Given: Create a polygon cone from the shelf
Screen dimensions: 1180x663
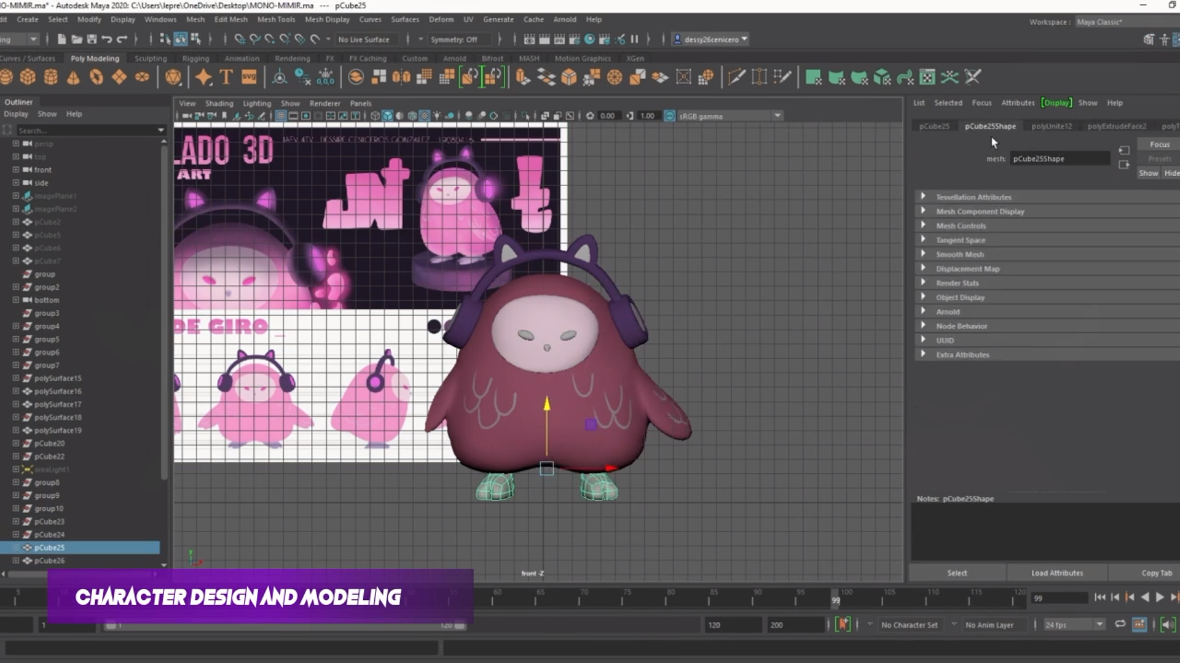Looking at the screenshot, I should pos(73,77).
